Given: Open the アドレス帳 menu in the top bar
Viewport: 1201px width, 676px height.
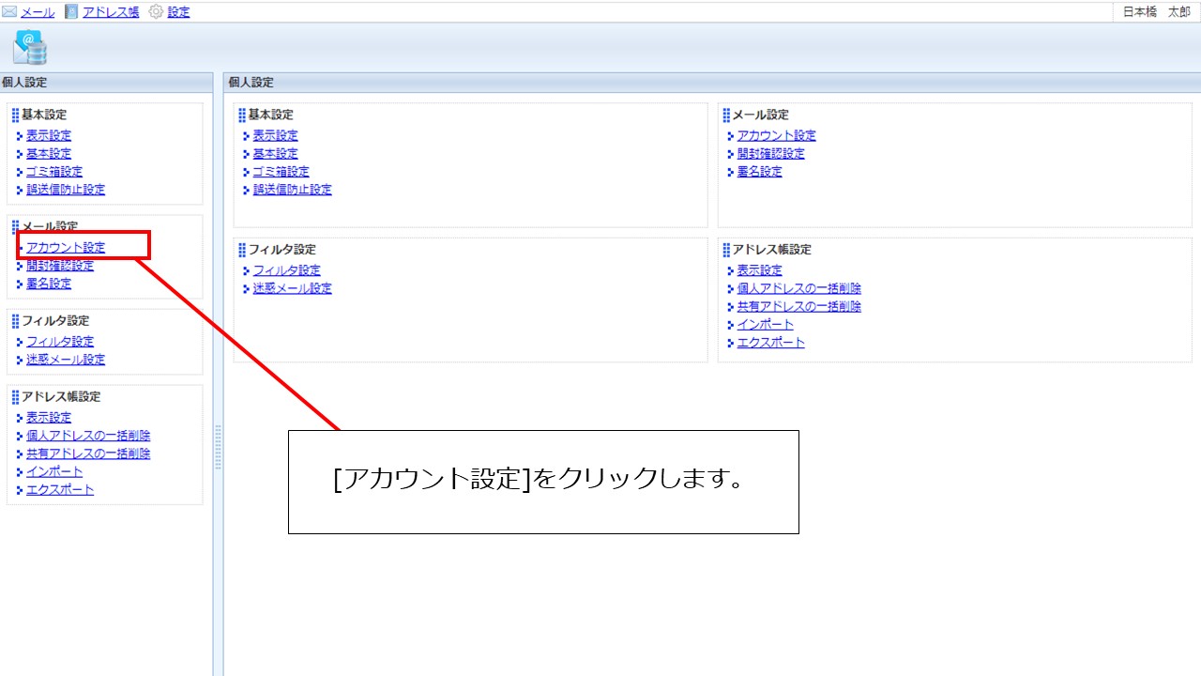Looking at the screenshot, I should click(x=110, y=12).
